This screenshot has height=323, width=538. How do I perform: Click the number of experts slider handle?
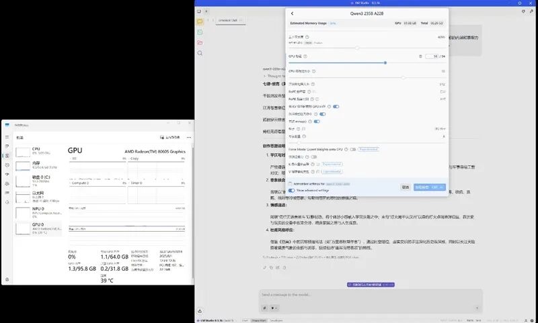[299, 142]
